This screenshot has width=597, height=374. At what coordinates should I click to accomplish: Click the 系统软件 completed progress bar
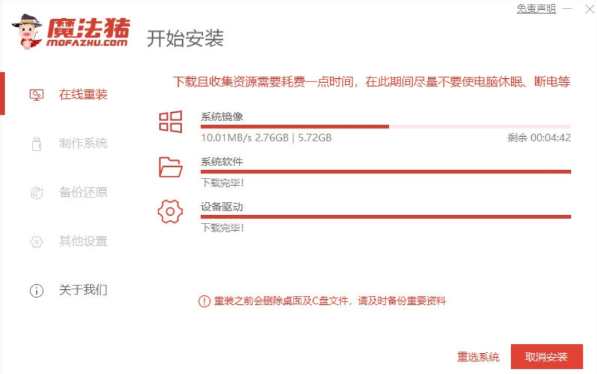(385, 171)
